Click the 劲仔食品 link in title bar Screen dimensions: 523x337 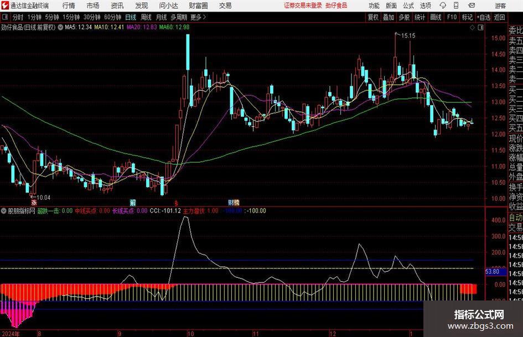[336, 6]
